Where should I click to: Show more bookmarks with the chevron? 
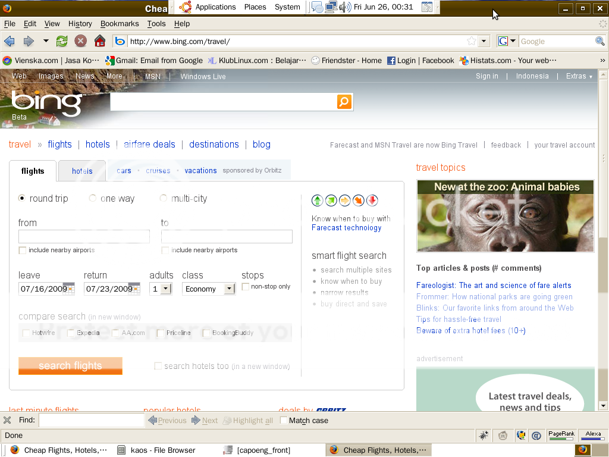click(x=602, y=60)
